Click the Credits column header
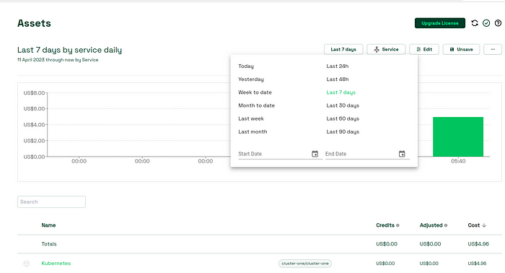The height and width of the screenshot is (273, 505). click(385, 225)
